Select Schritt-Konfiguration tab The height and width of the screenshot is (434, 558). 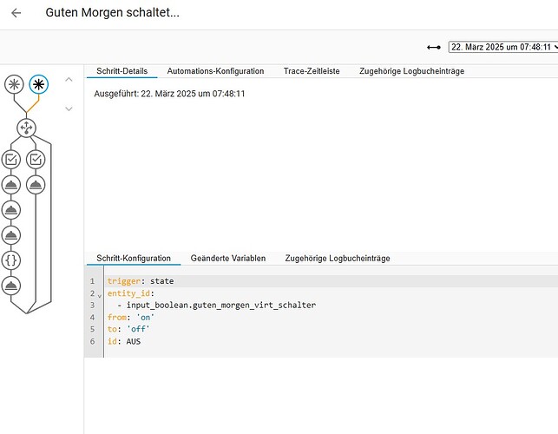coord(134,259)
